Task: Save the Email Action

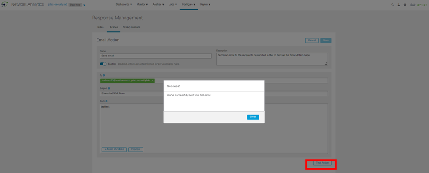Action: pos(326,40)
